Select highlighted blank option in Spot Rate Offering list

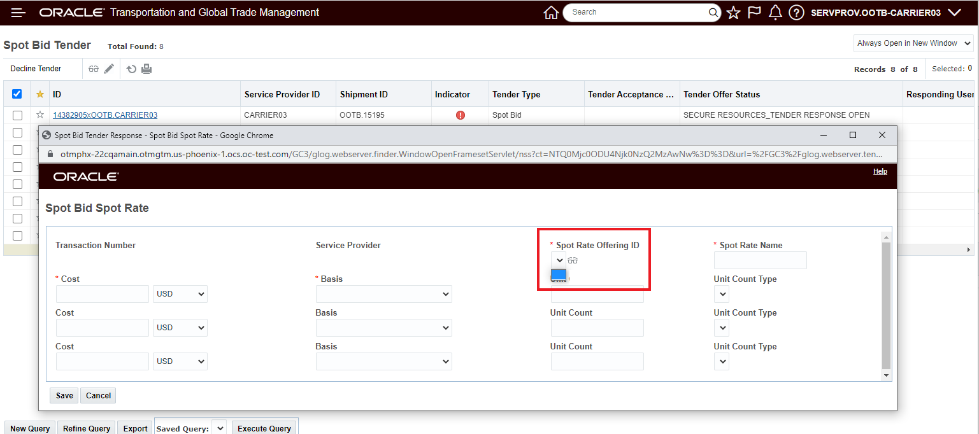point(559,274)
